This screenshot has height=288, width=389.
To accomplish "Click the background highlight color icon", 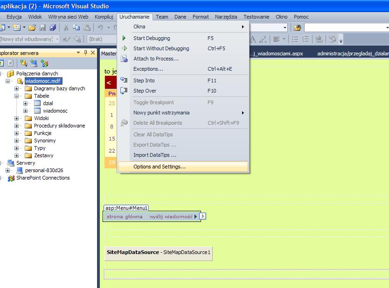I will (263, 39).
